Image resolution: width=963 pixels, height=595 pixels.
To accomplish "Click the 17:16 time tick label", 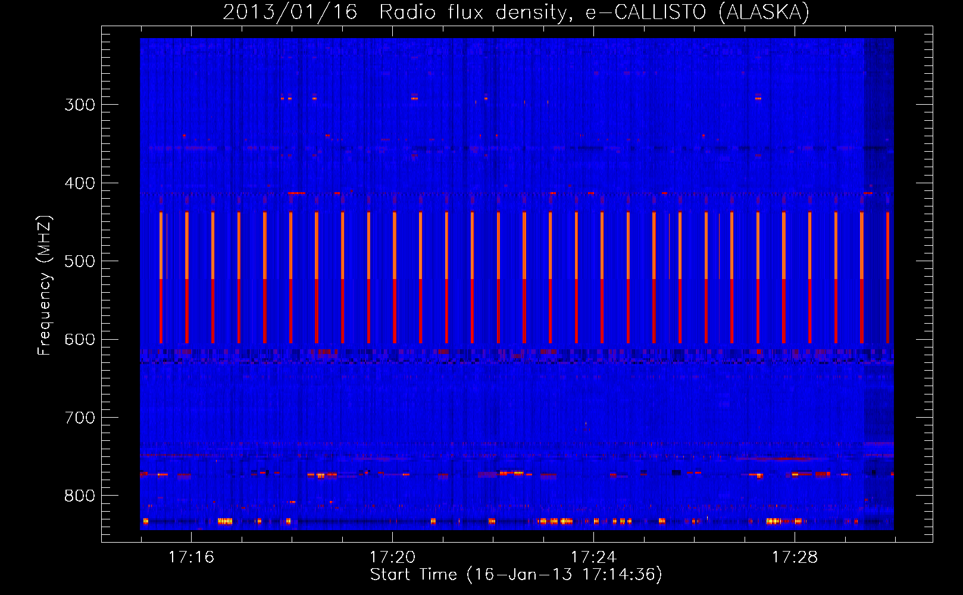I will point(191,557).
